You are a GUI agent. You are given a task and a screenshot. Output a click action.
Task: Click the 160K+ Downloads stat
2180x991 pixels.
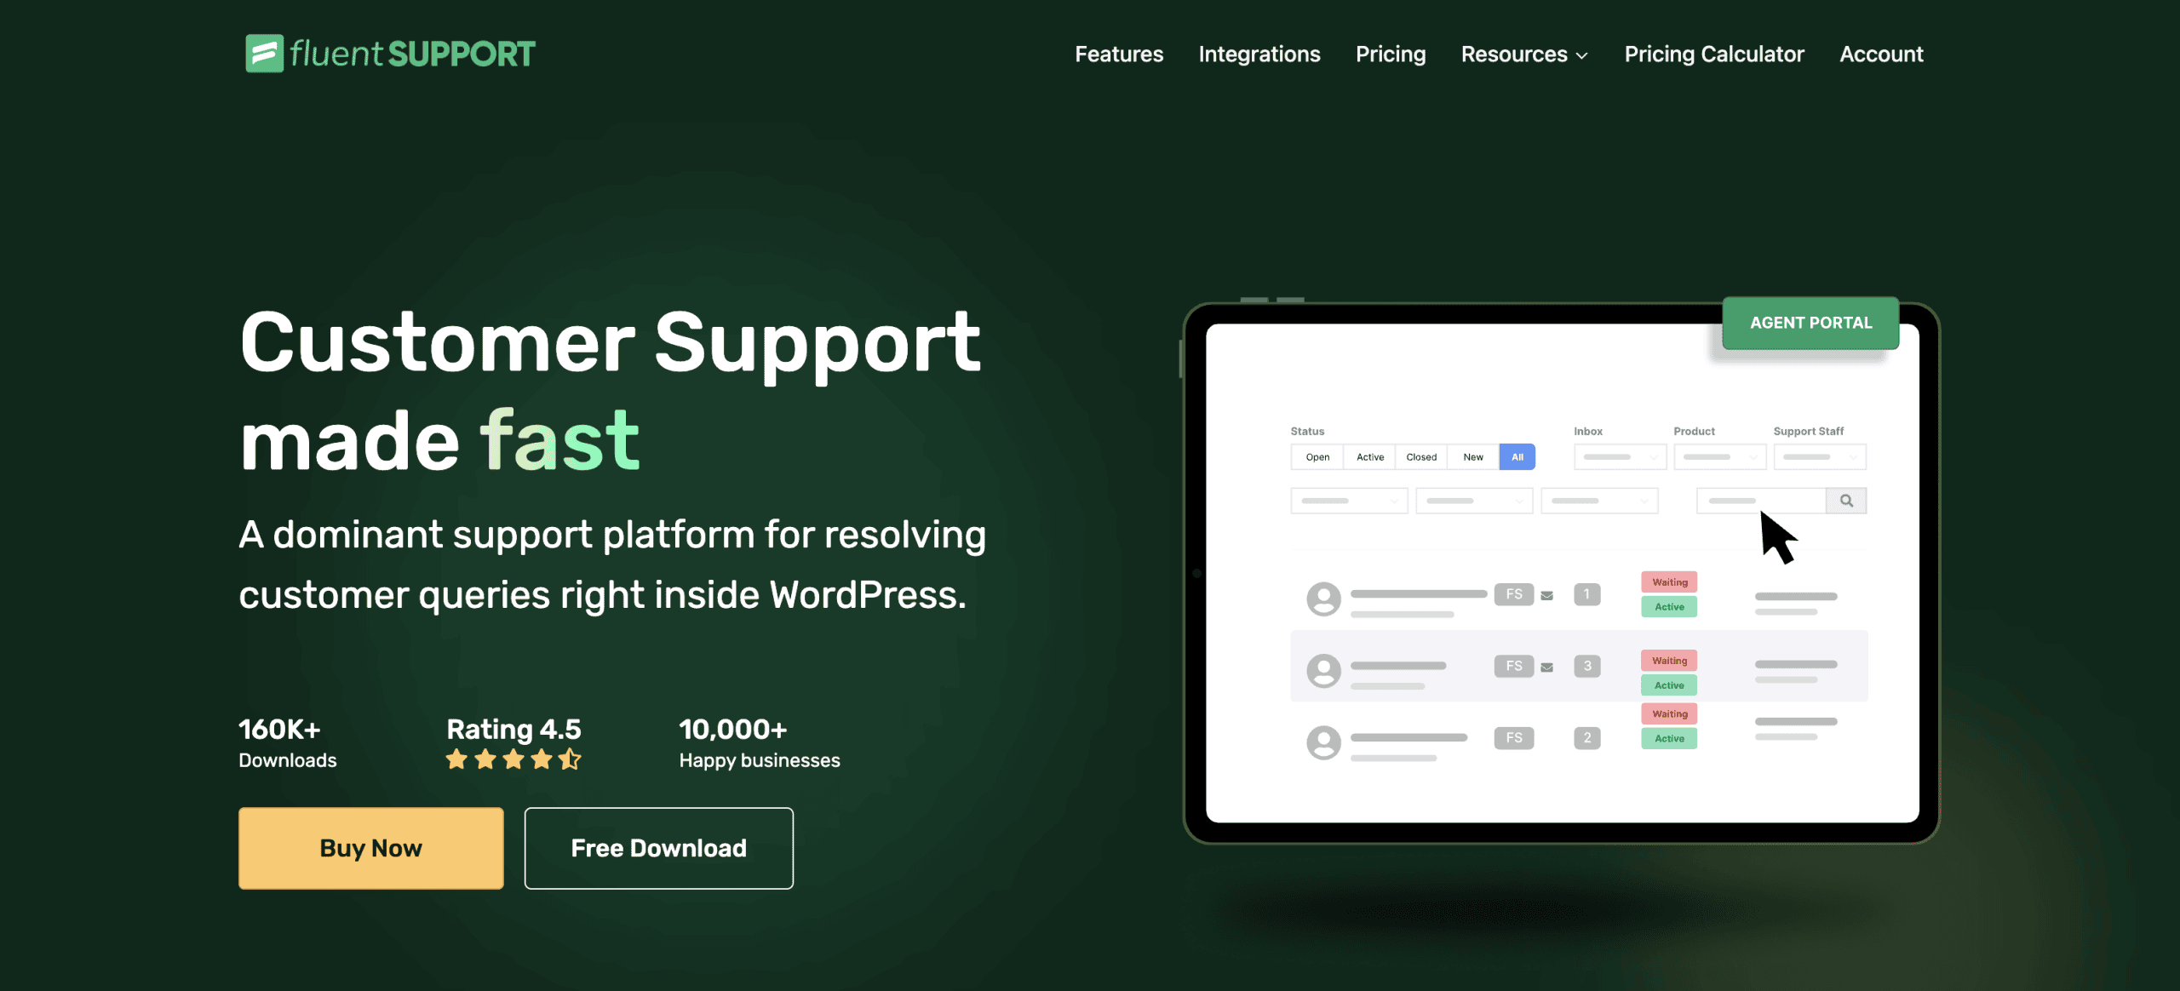coord(287,743)
